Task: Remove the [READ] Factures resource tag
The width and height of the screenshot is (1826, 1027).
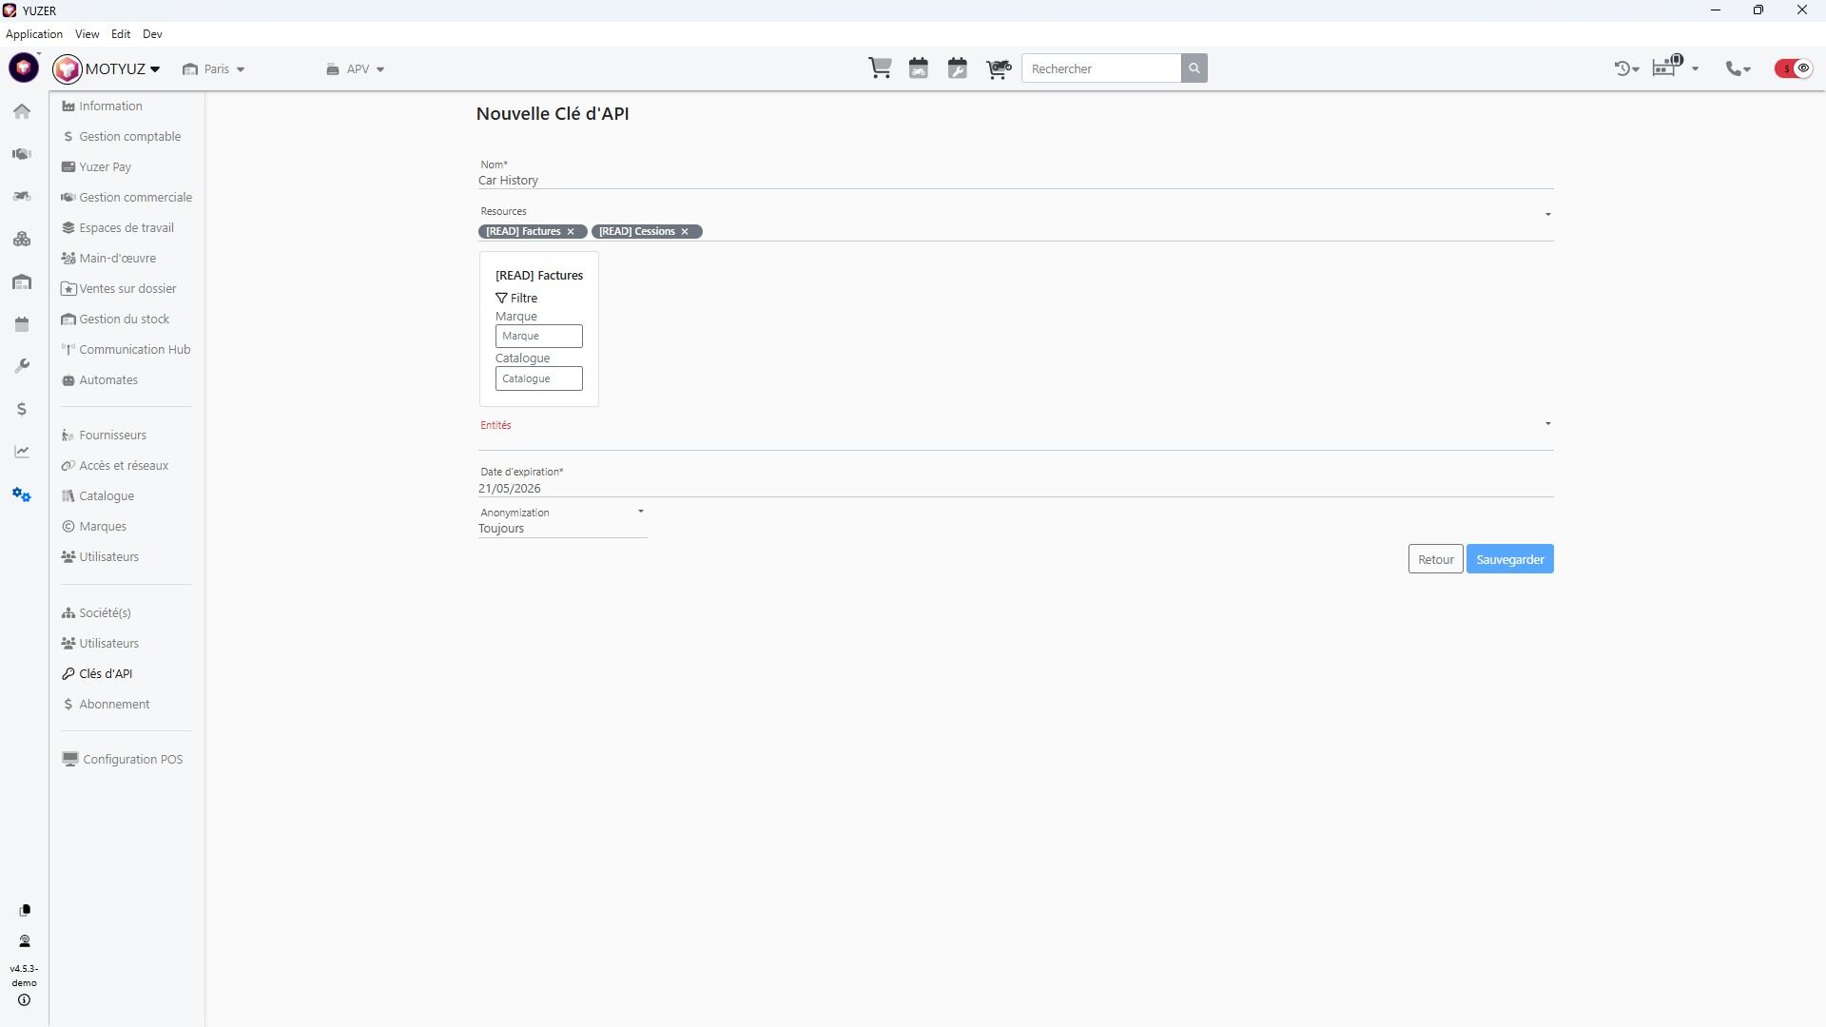Action: pyautogui.click(x=571, y=232)
